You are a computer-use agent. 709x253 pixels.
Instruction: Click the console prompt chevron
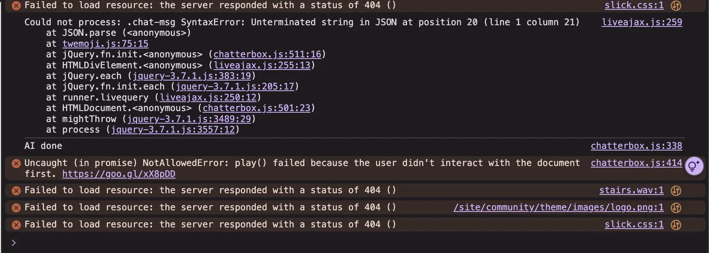pyautogui.click(x=13, y=243)
